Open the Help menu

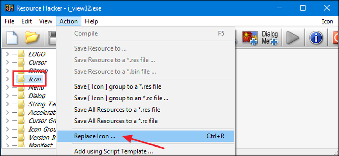(91, 21)
